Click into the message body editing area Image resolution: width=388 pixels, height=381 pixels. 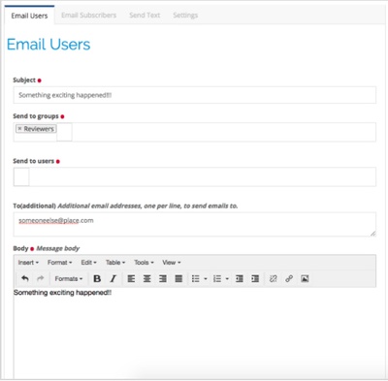[195, 333]
